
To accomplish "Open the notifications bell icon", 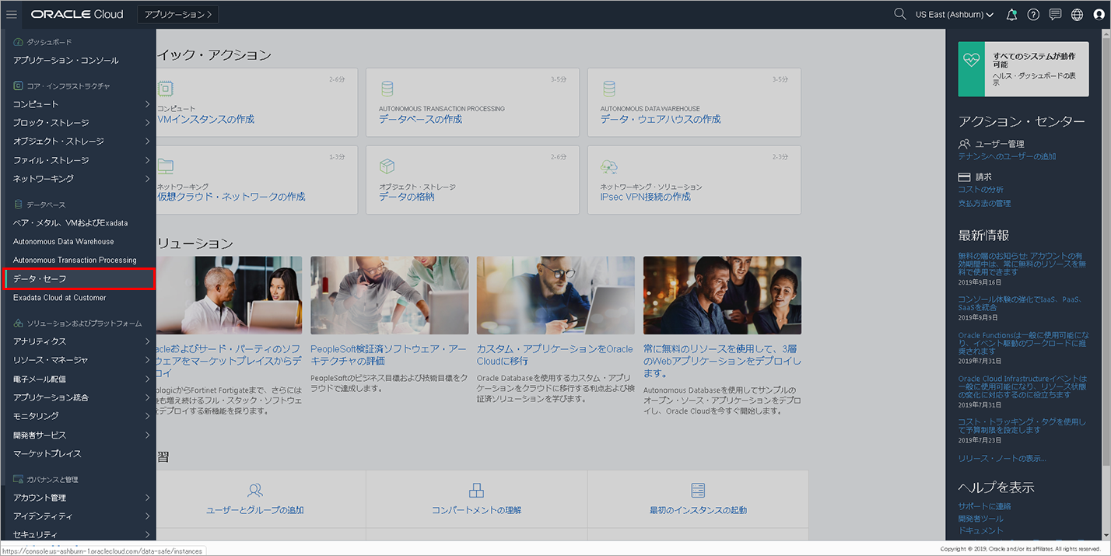I will point(1011,14).
